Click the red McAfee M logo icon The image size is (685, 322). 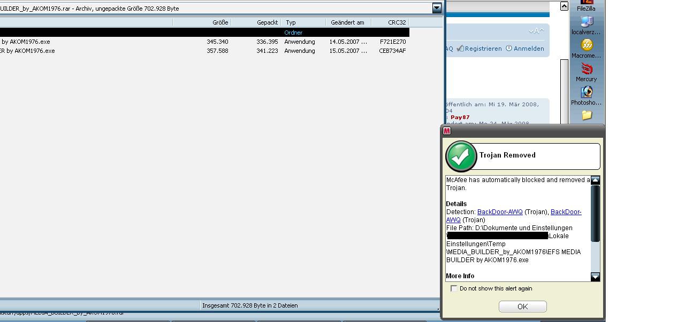pos(447,131)
